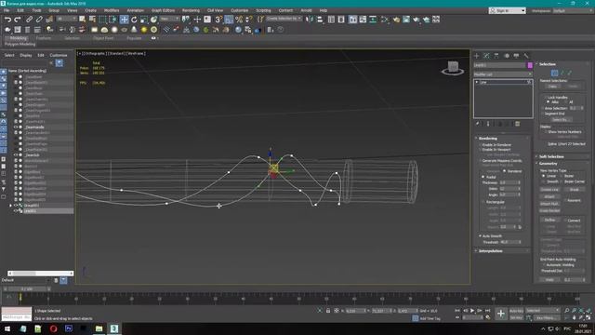Activate the Select and Link tool
This screenshot has height=335, width=595.
pos(29,20)
